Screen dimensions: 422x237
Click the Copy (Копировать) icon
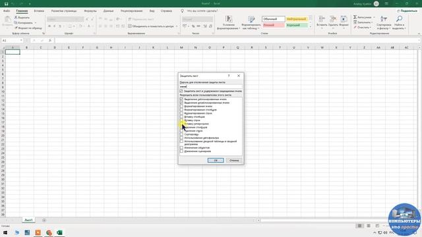[16, 22]
